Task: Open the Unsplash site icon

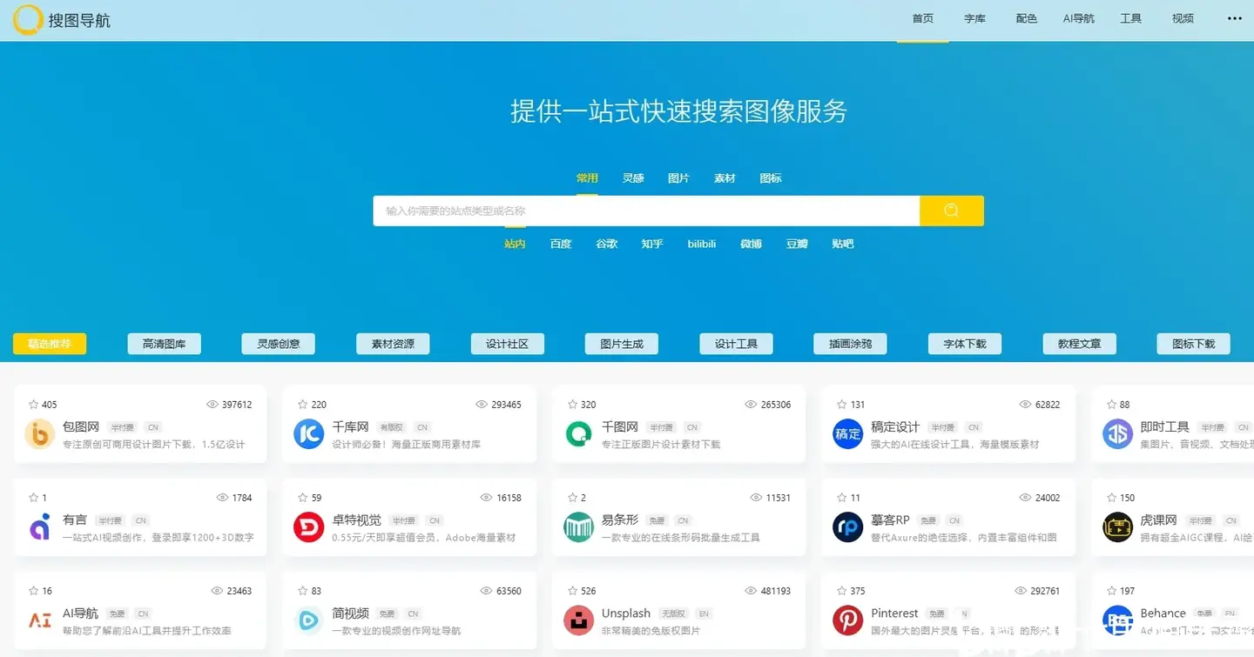Action: [x=579, y=620]
